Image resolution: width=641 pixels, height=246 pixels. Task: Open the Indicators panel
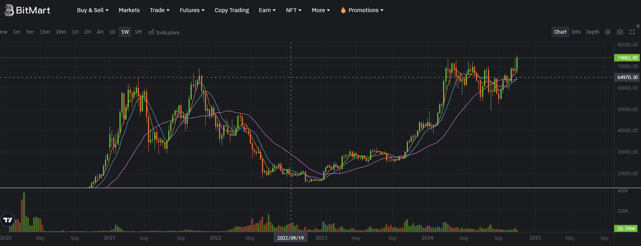(x=164, y=32)
